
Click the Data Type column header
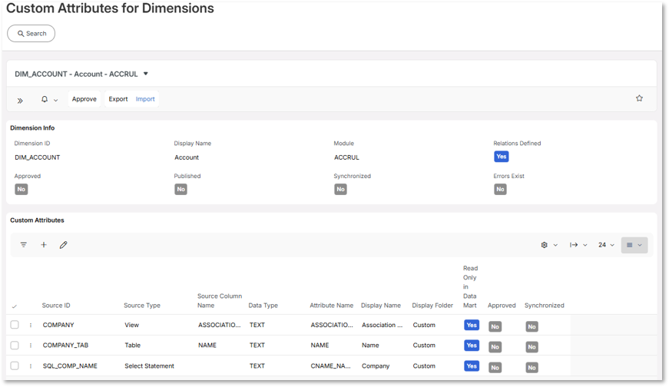pos(263,306)
